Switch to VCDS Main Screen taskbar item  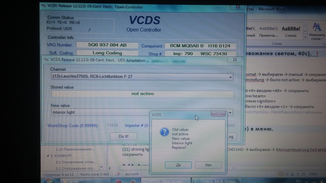point(166,181)
